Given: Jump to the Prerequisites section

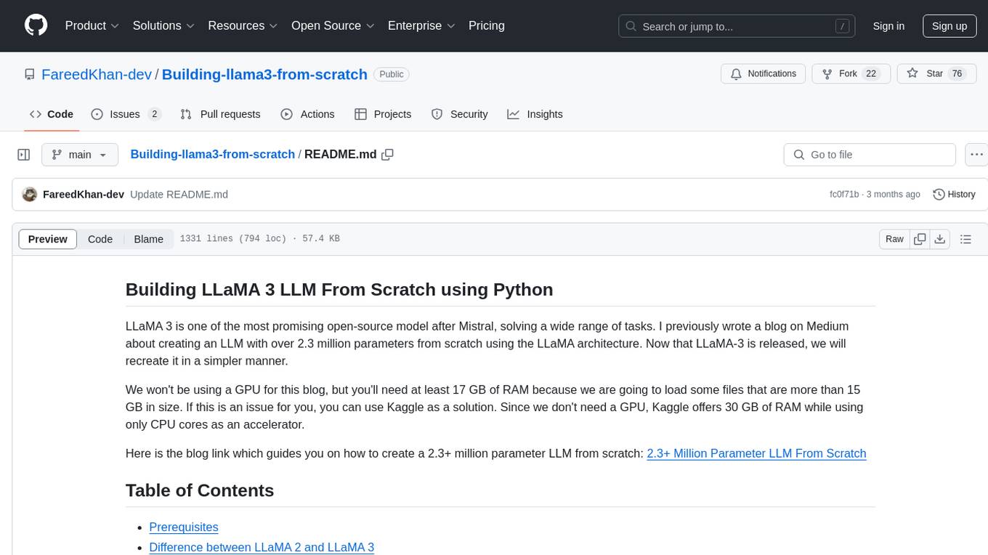Looking at the screenshot, I should click(184, 527).
